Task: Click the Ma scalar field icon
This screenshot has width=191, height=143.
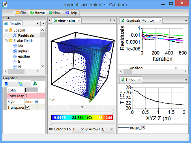Action: pyautogui.click(x=15, y=46)
